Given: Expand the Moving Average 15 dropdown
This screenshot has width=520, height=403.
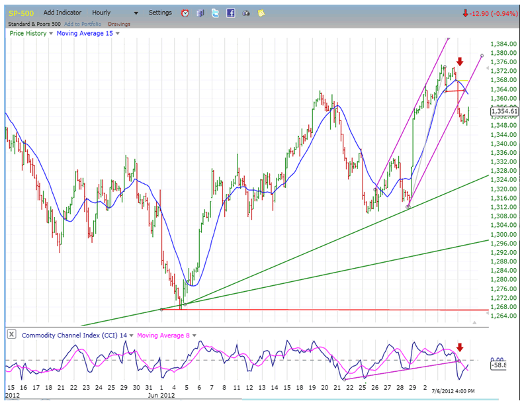Looking at the screenshot, I should pyautogui.click(x=118, y=33).
